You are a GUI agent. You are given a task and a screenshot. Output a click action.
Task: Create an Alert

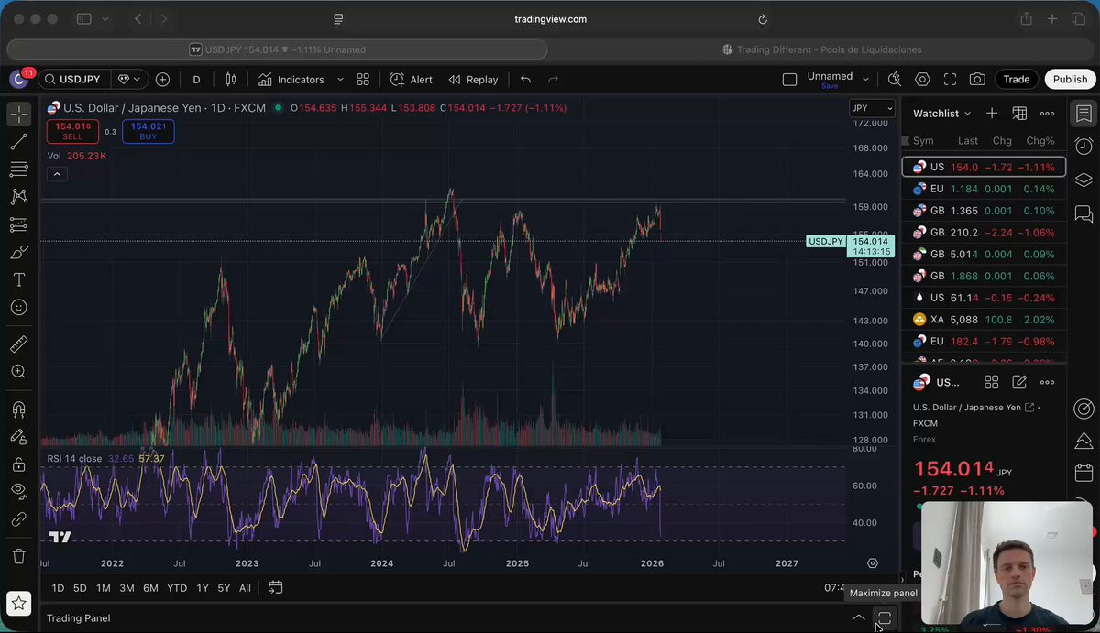pos(412,80)
